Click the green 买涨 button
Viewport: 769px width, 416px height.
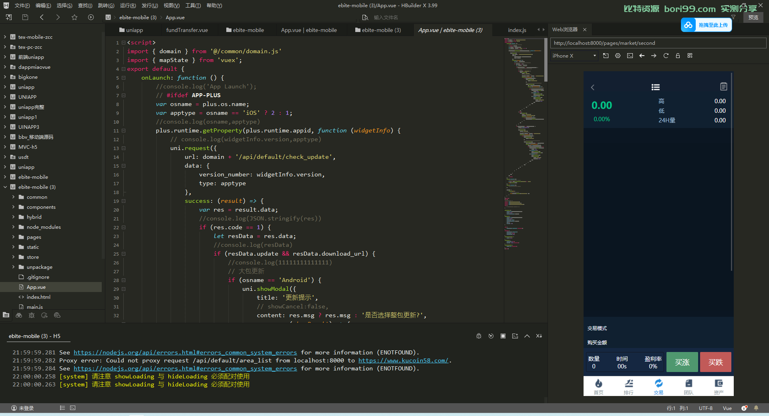pyautogui.click(x=682, y=362)
